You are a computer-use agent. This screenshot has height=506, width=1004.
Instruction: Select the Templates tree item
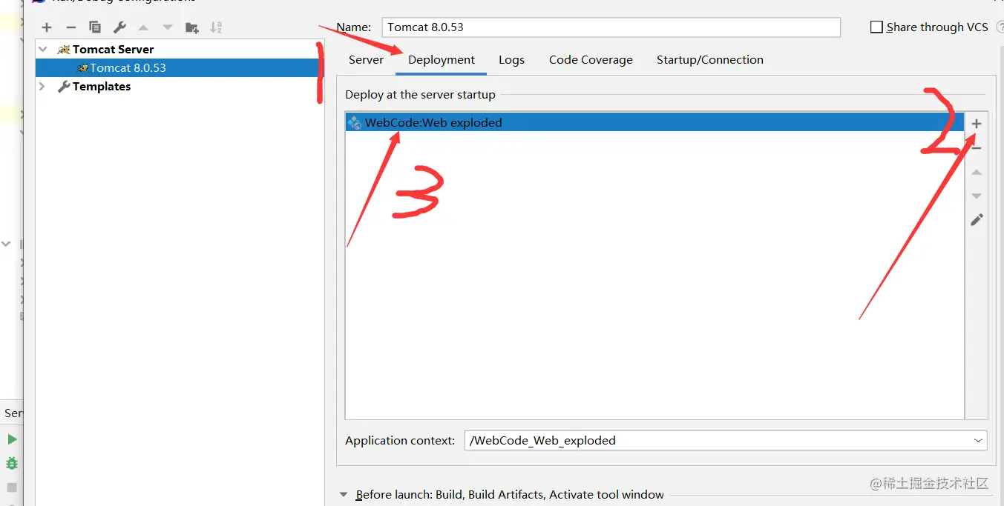coord(102,87)
